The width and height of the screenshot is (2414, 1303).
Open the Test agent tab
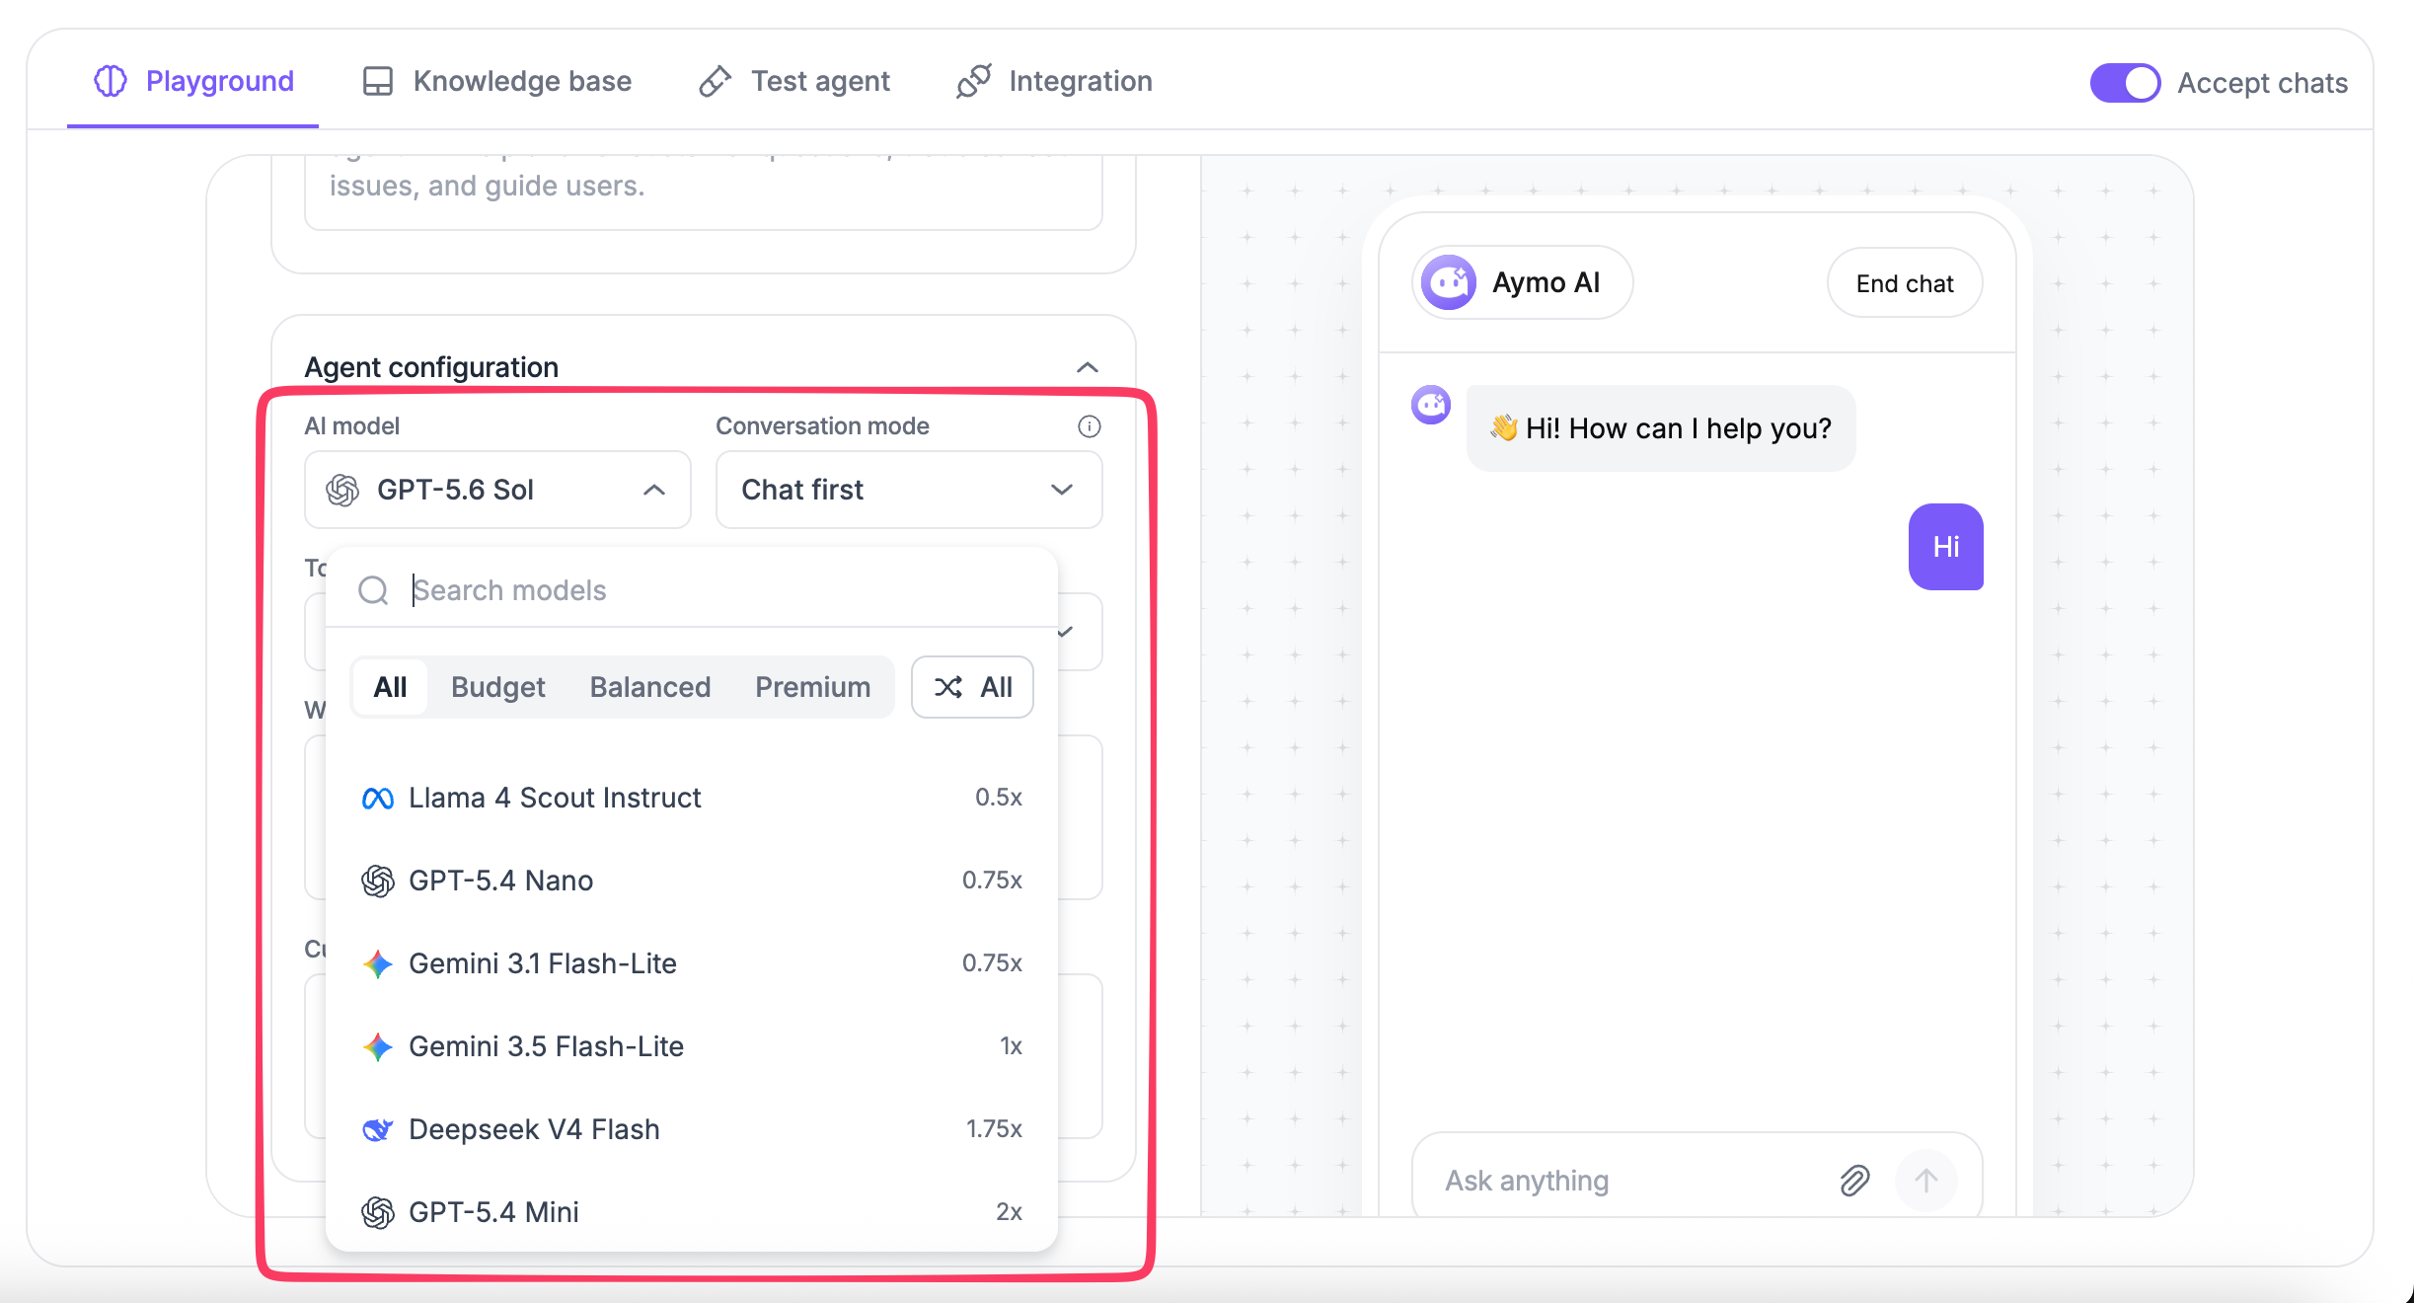click(x=793, y=81)
